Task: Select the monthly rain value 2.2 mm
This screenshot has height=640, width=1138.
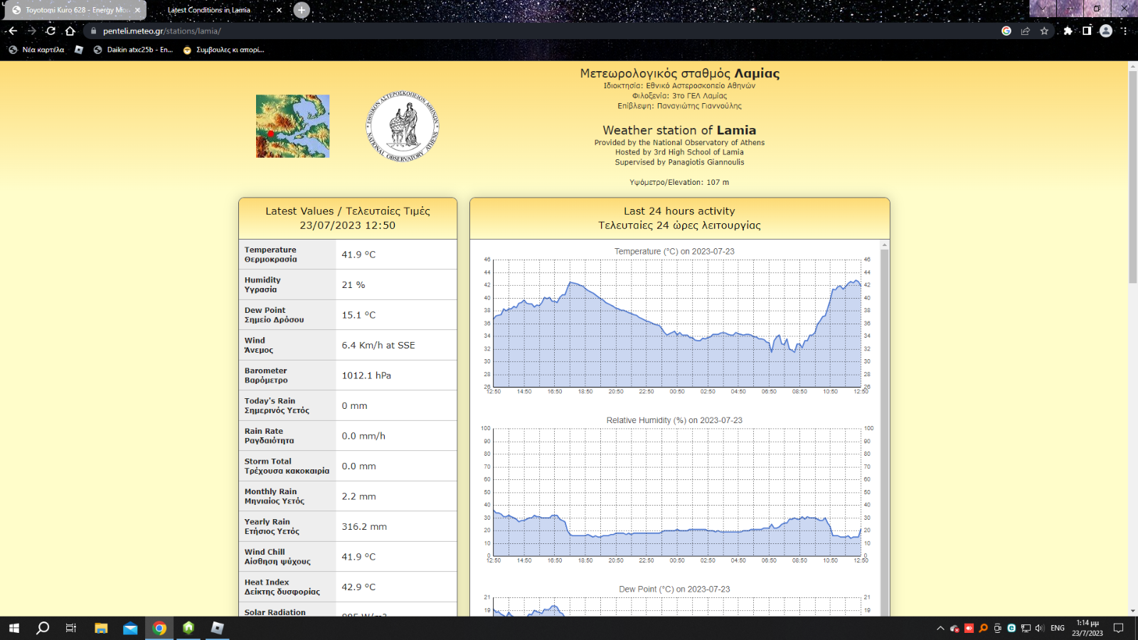Action: pos(358,496)
